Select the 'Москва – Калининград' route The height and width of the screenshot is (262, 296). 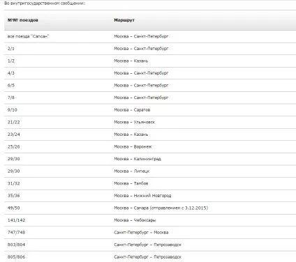click(138, 159)
